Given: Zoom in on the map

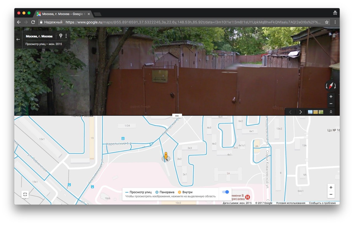Looking at the screenshot, I should (x=331, y=187).
